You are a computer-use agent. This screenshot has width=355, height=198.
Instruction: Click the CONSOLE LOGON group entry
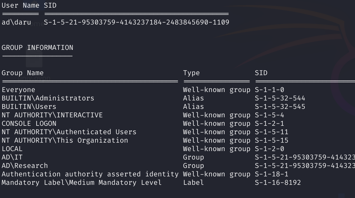pos(29,124)
